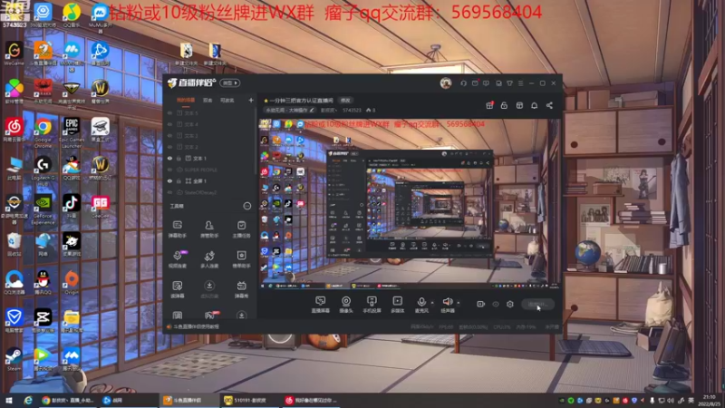Open the 主播任务 tool in toolbox
Viewport: 725px width, 408px height.
tap(241, 229)
